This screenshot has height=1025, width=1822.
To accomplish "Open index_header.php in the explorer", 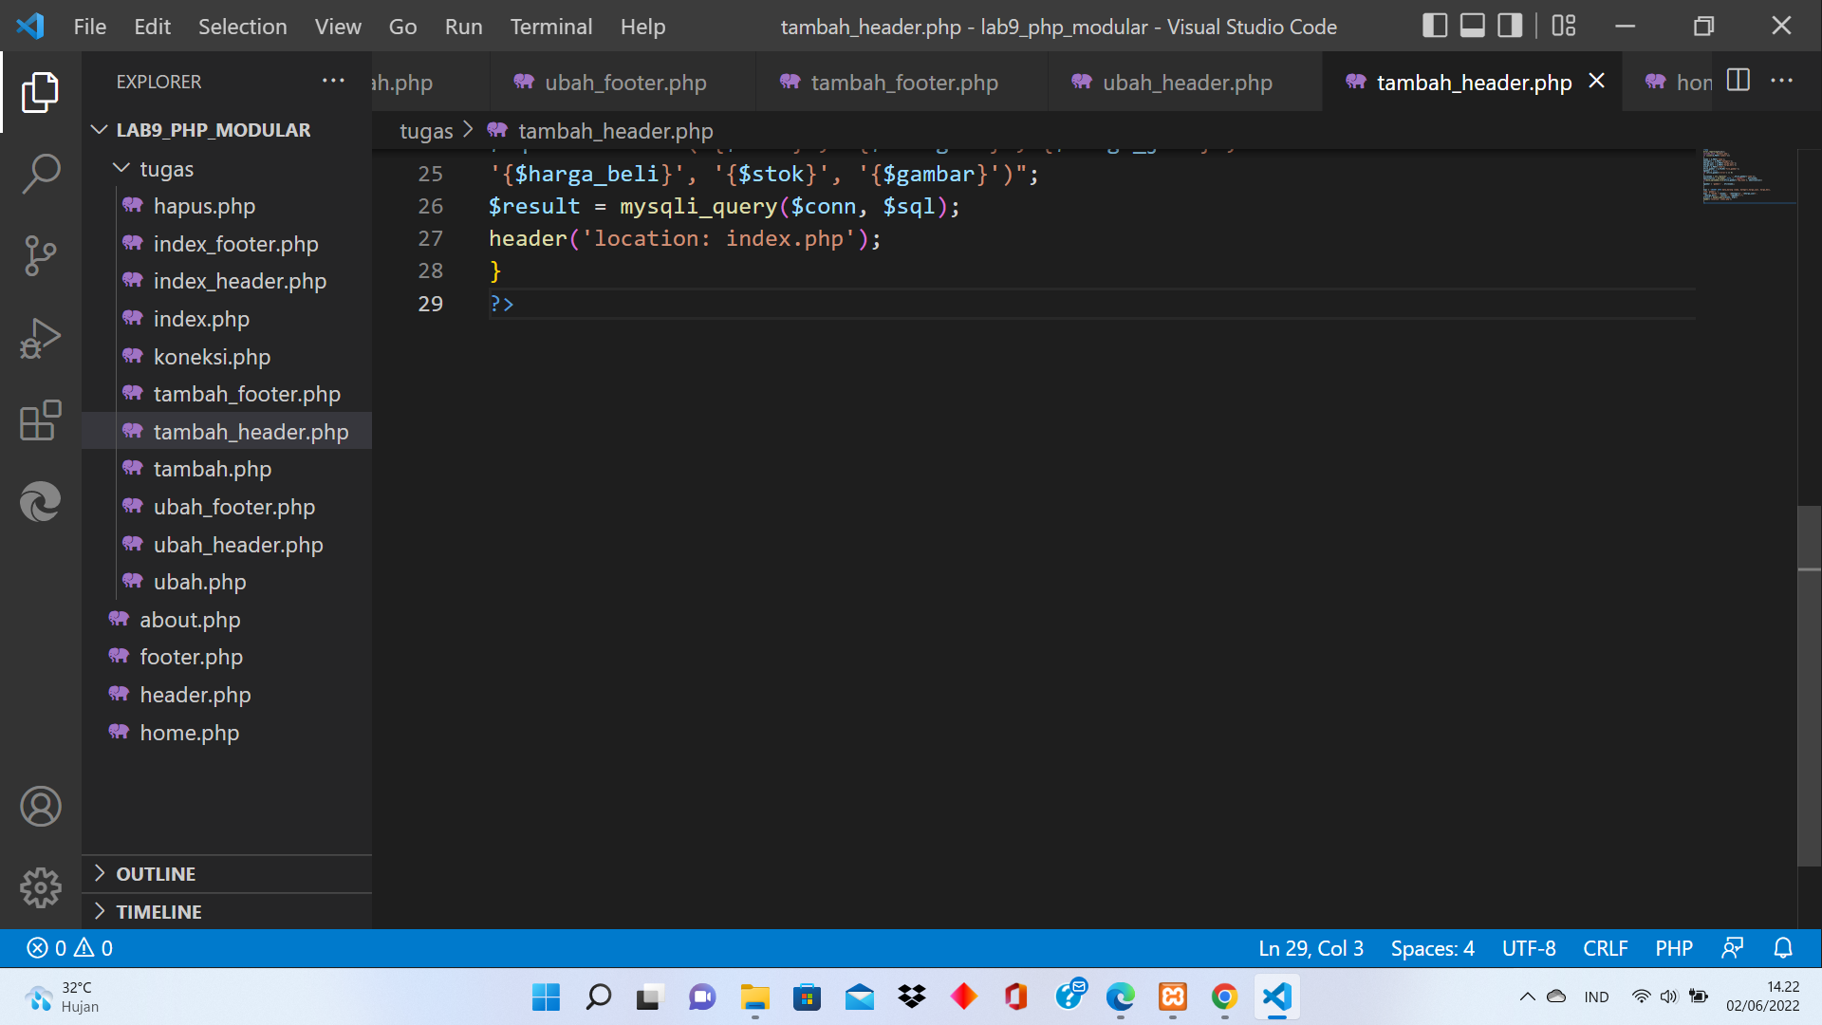I will coord(227,281).
